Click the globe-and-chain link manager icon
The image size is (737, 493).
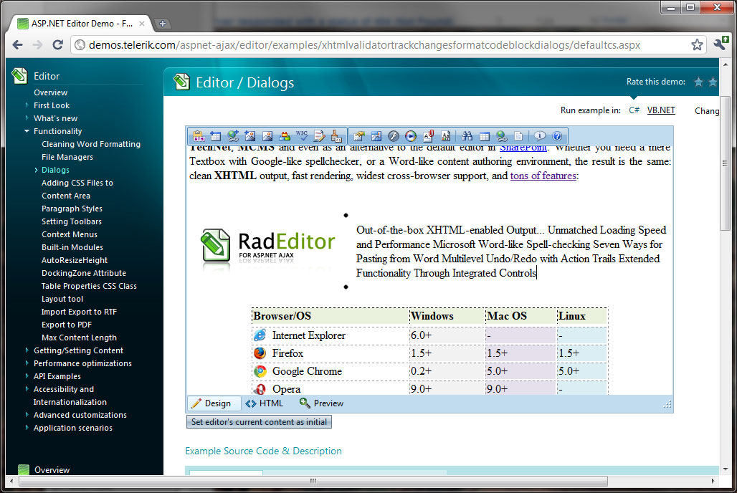coord(502,136)
